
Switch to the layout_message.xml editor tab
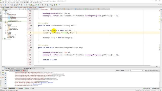tap(56, 9)
